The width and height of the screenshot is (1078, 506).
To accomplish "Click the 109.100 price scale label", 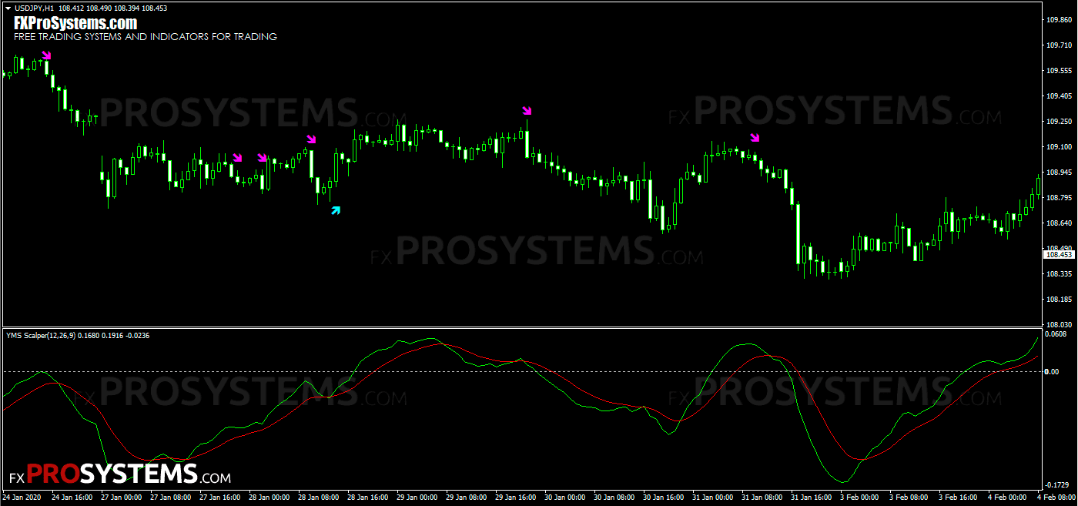I will coord(1058,147).
